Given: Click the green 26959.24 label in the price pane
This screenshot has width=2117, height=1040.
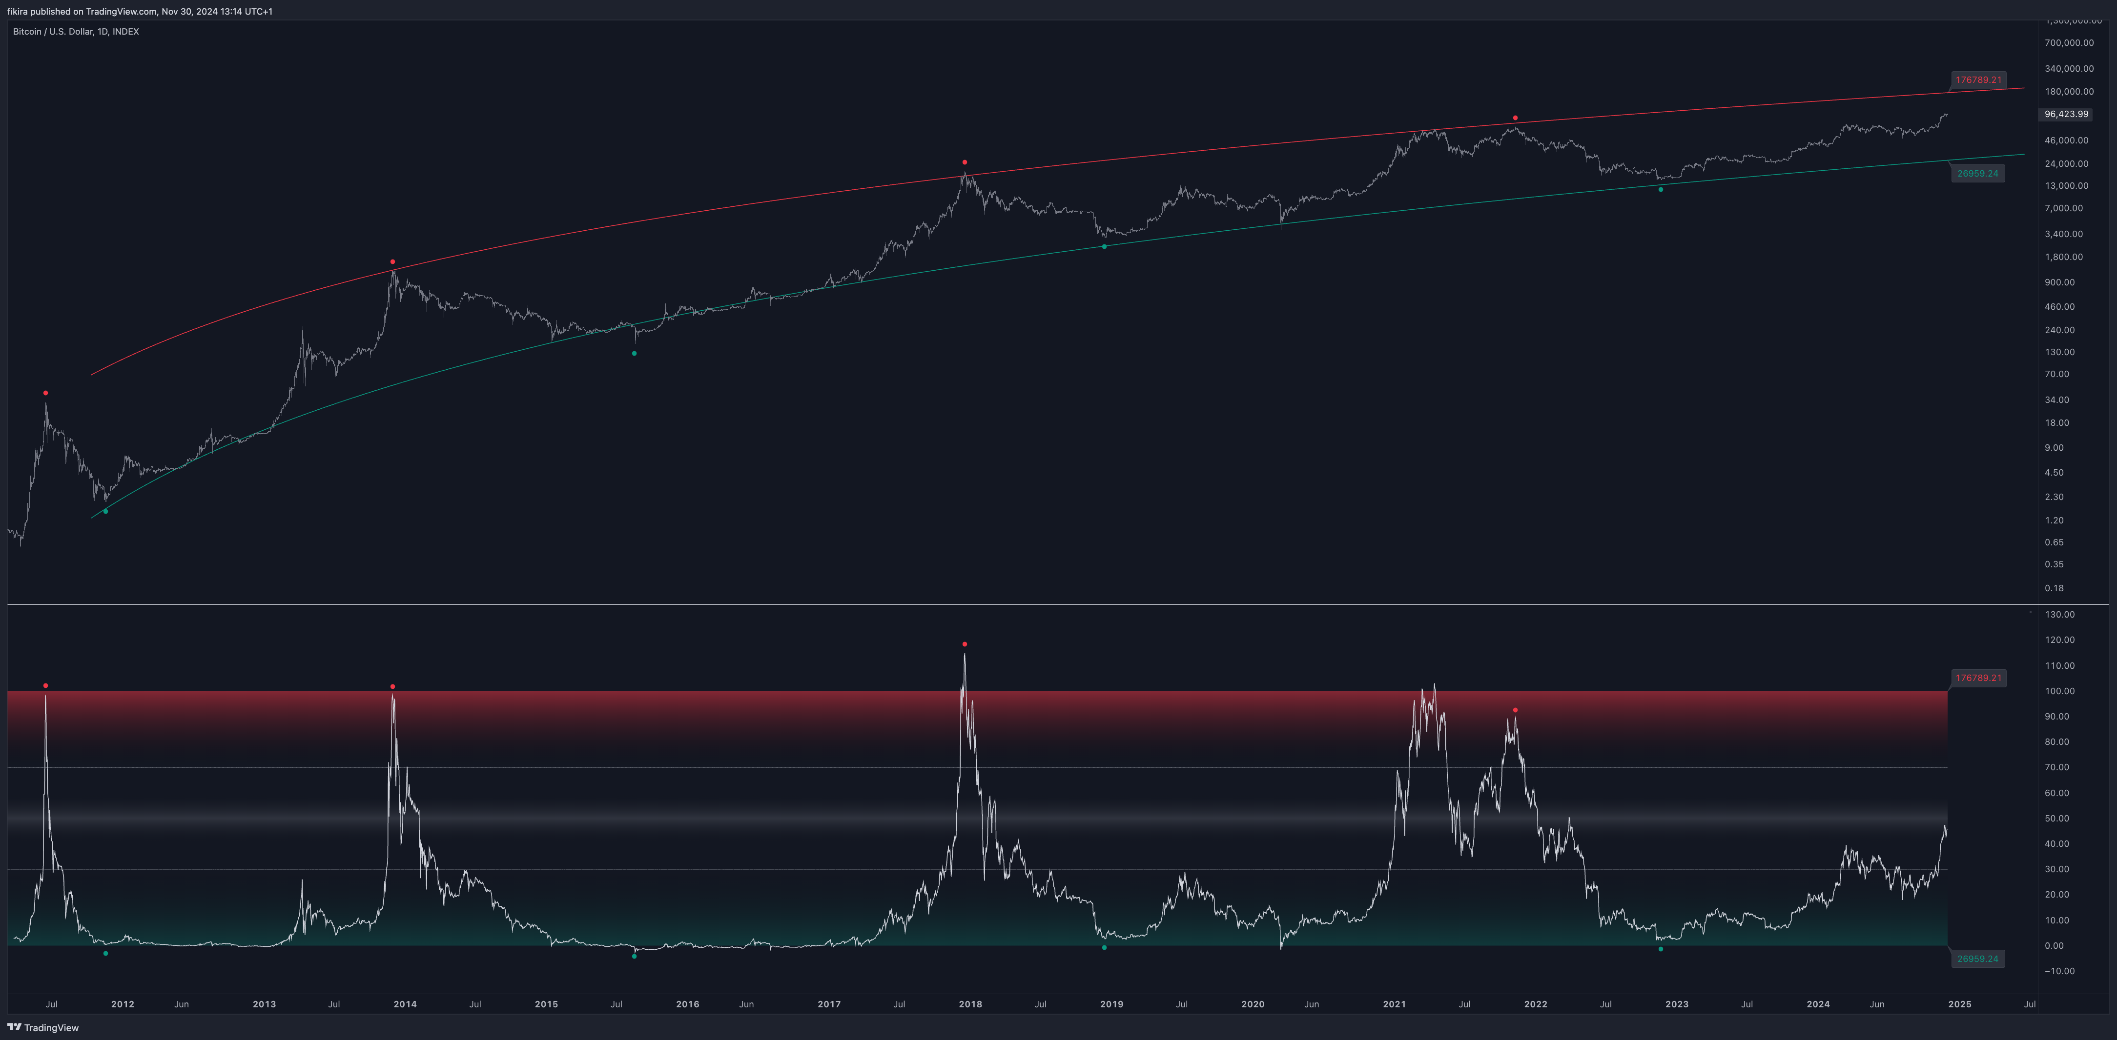Looking at the screenshot, I should point(1977,173).
